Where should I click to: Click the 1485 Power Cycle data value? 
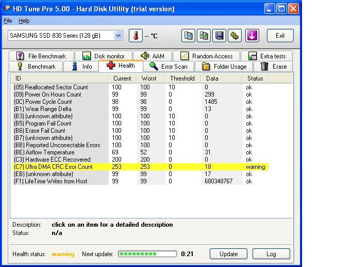211,102
